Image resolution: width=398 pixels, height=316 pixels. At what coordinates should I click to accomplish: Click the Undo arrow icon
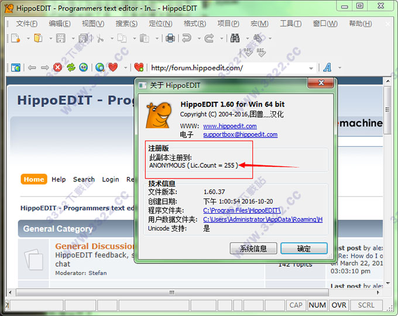coord(187,38)
